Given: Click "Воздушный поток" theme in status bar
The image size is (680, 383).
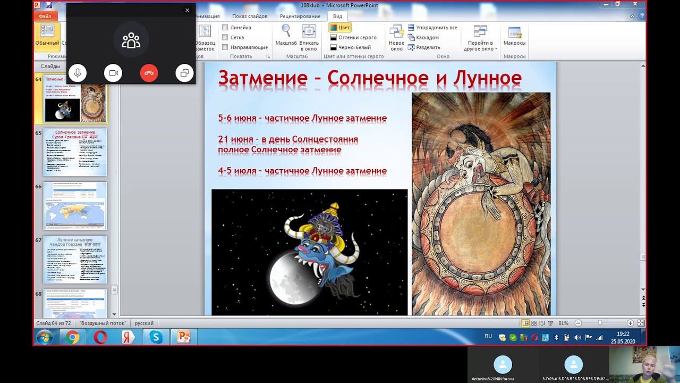Looking at the screenshot, I should pos(103,323).
